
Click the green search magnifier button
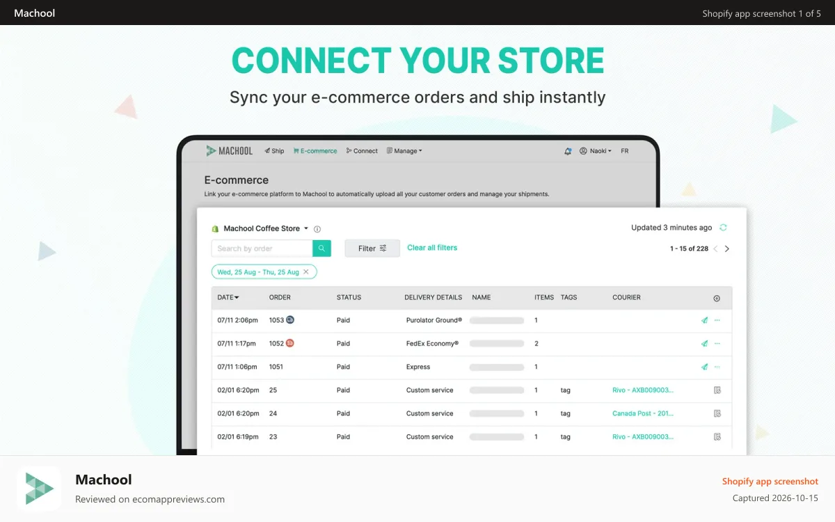(321, 248)
